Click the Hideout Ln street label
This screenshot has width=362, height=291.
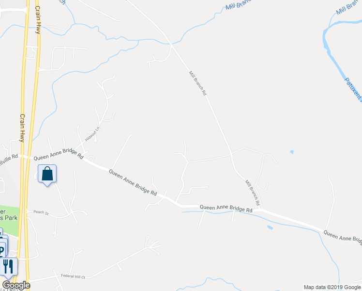point(92,134)
